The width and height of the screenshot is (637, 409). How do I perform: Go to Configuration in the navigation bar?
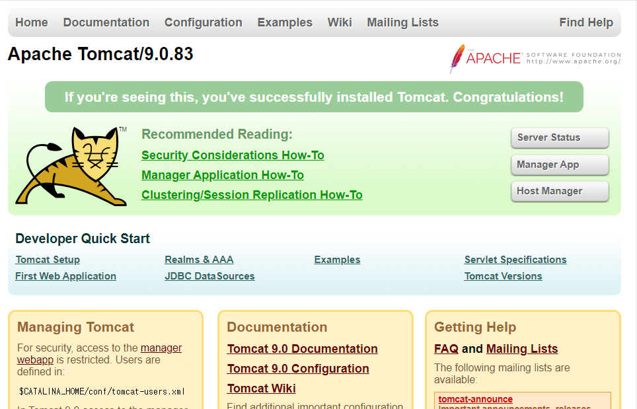(203, 22)
